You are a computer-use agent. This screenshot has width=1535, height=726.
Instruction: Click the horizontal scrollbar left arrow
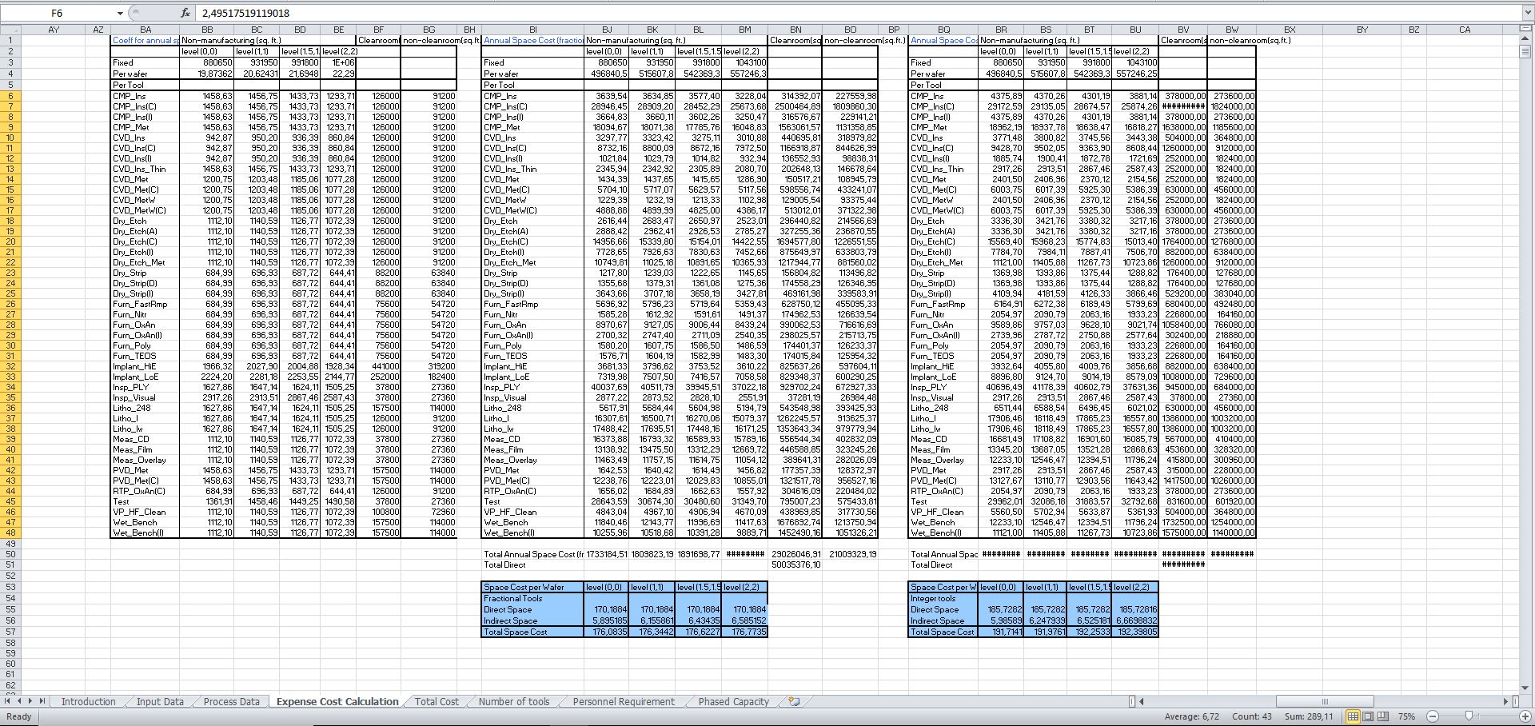pos(1142,701)
